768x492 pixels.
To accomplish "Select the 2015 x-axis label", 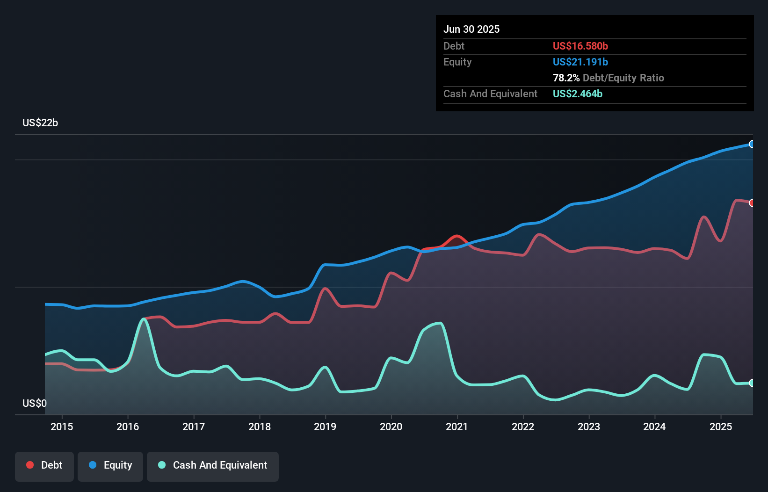I will coord(62,427).
